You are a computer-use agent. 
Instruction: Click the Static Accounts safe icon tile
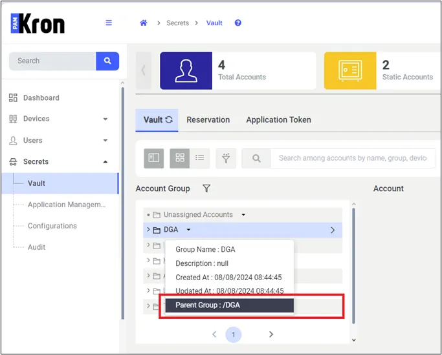pos(350,70)
